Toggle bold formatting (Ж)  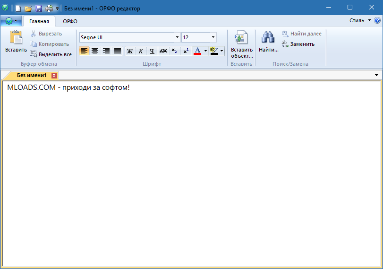129,51
